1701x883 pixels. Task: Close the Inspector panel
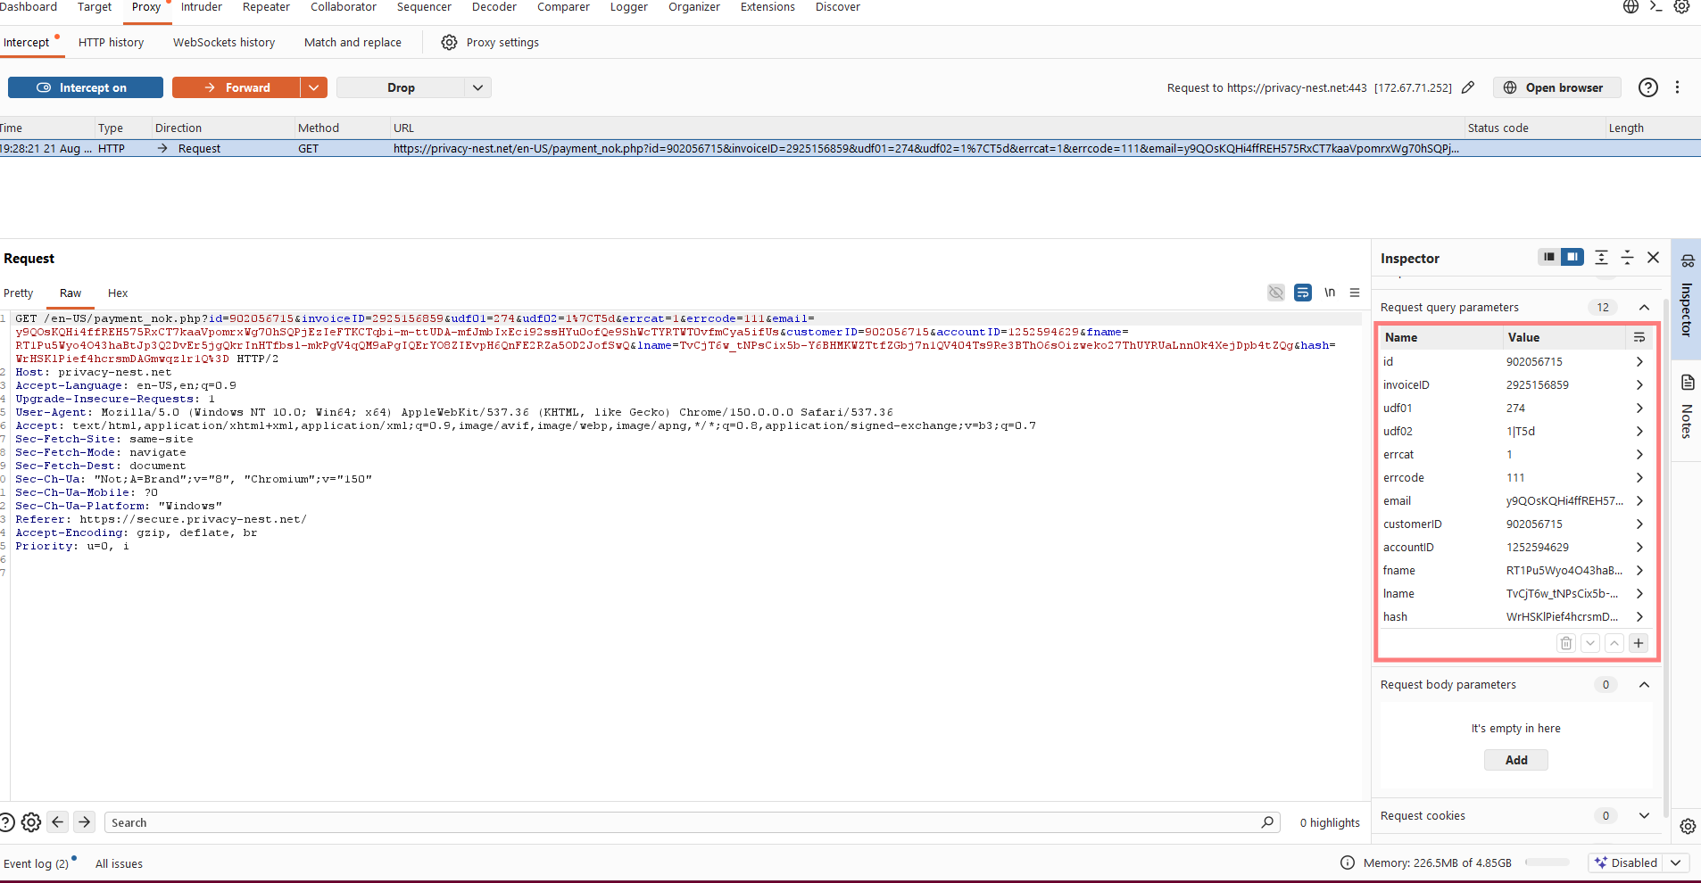coord(1653,258)
